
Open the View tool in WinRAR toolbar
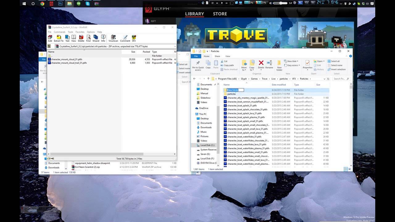74,38
